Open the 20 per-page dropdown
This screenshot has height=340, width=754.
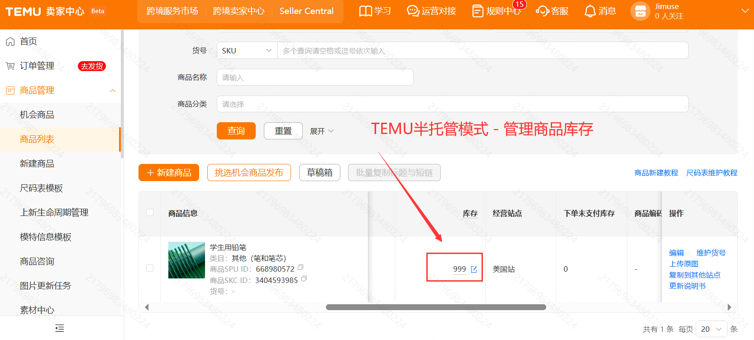[711, 329]
